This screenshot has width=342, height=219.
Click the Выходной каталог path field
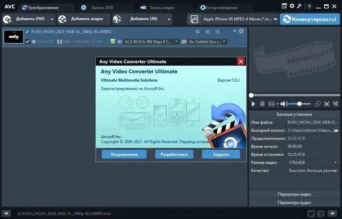pyautogui.click(x=310, y=130)
